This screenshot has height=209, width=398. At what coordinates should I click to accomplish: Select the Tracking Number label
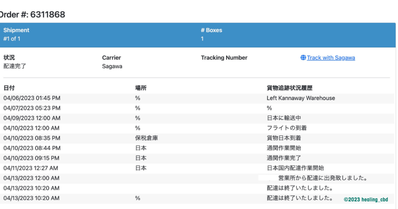click(224, 58)
